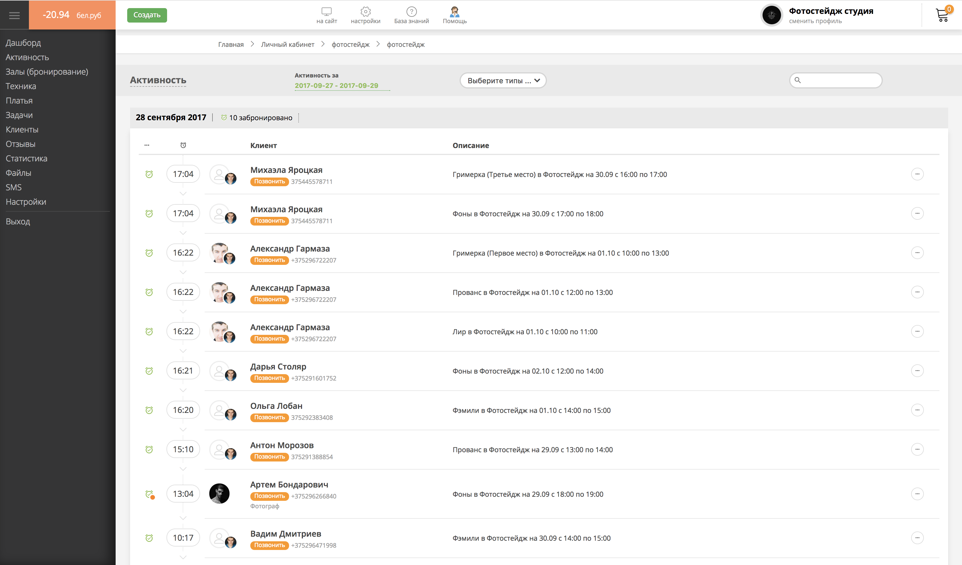962x565 pixels.
Task: Click green alarm status icon at 15:10 row
Action: (149, 449)
